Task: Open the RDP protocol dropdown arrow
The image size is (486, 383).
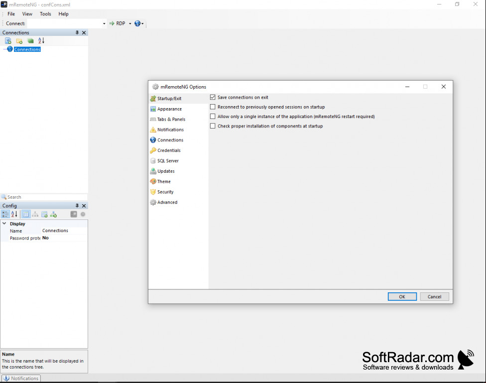Action: pos(130,23)
